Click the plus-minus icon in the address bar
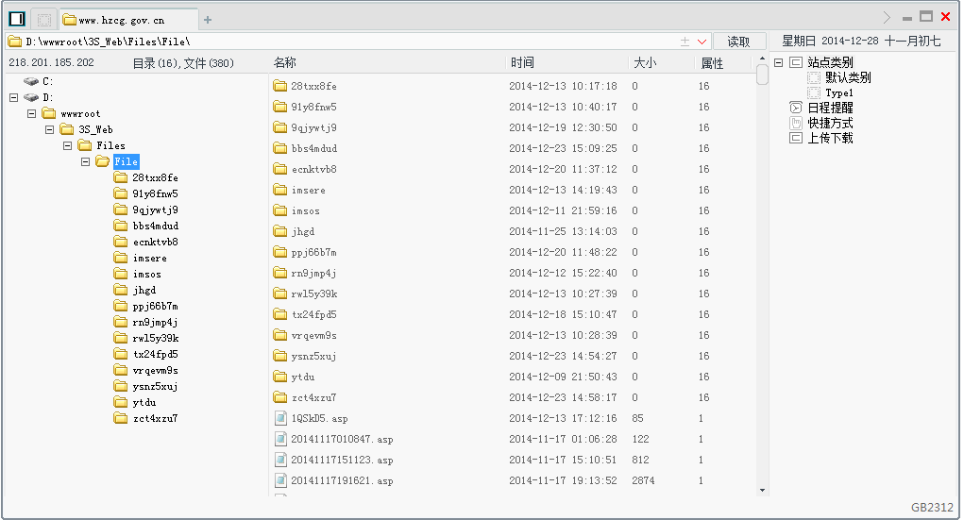This screenshot has height=520, width=964. point(685,42)
